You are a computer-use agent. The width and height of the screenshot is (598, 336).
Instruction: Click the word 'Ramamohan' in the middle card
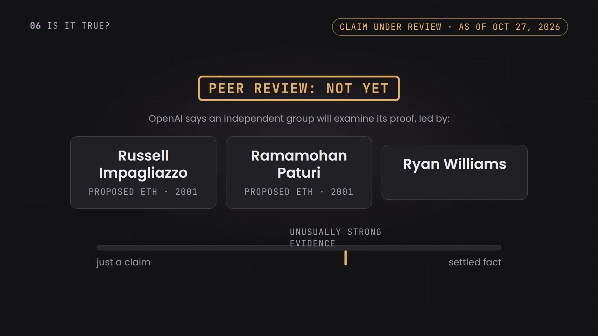click(299, 156)
